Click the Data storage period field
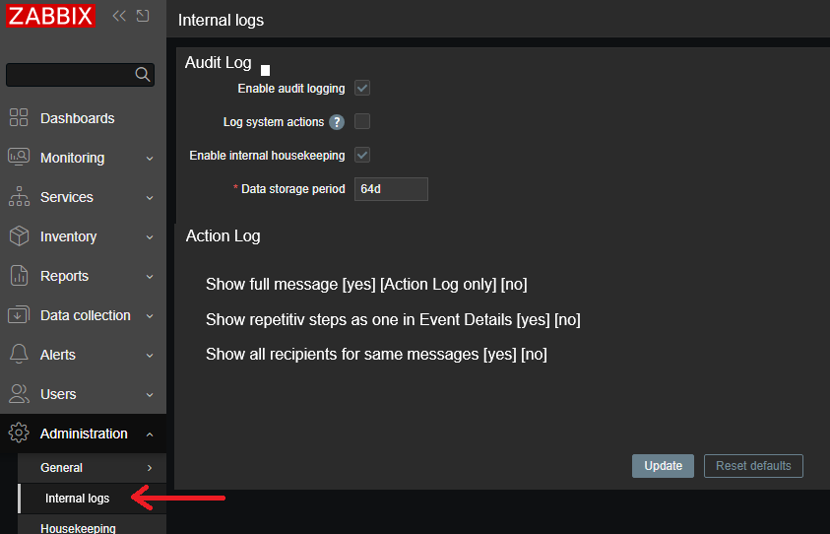Viewport: 830px width, 534px height. click(391, 189)
